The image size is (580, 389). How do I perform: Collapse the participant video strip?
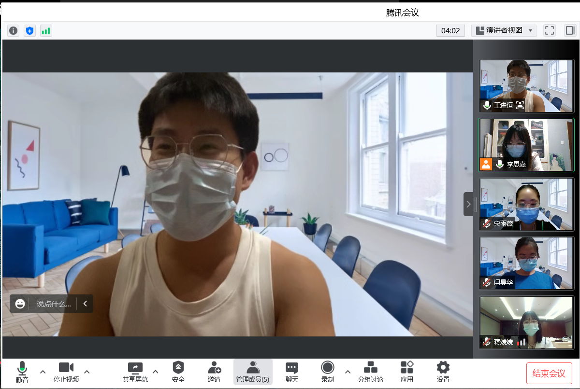[x=468, y=204]
